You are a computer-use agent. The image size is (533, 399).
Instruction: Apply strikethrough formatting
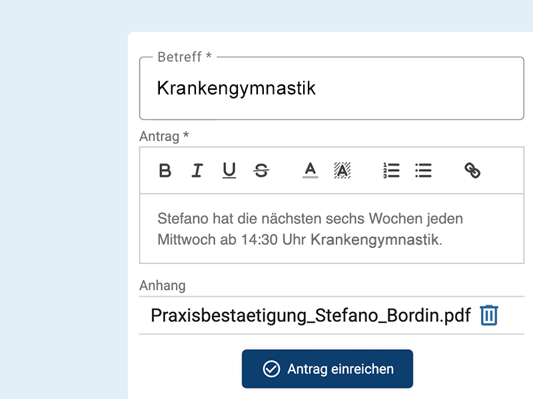click(x=261, y=170)
